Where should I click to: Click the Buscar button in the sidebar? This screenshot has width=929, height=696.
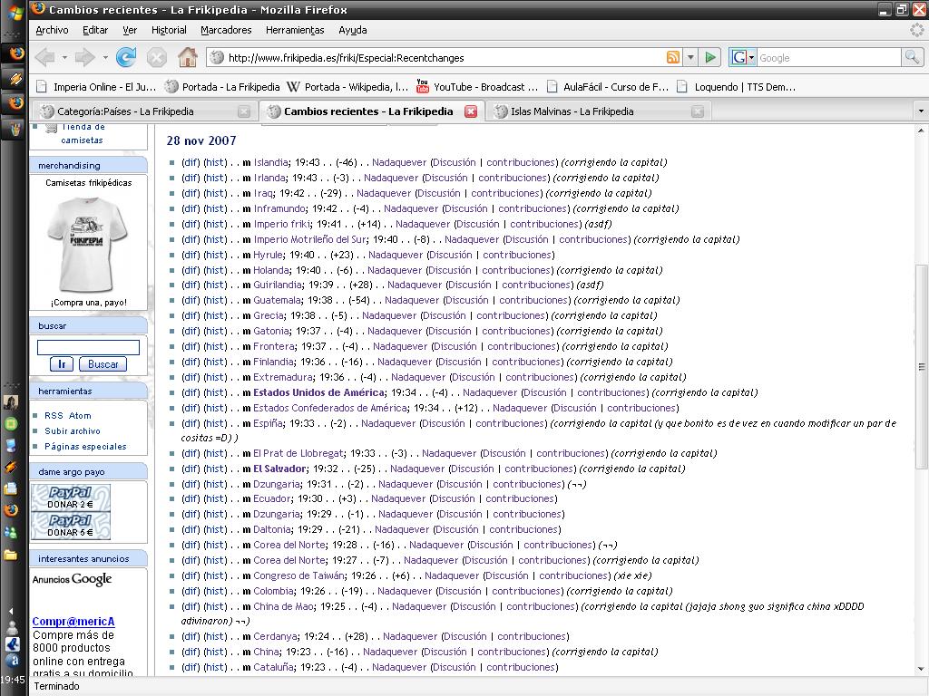point(103,364)
